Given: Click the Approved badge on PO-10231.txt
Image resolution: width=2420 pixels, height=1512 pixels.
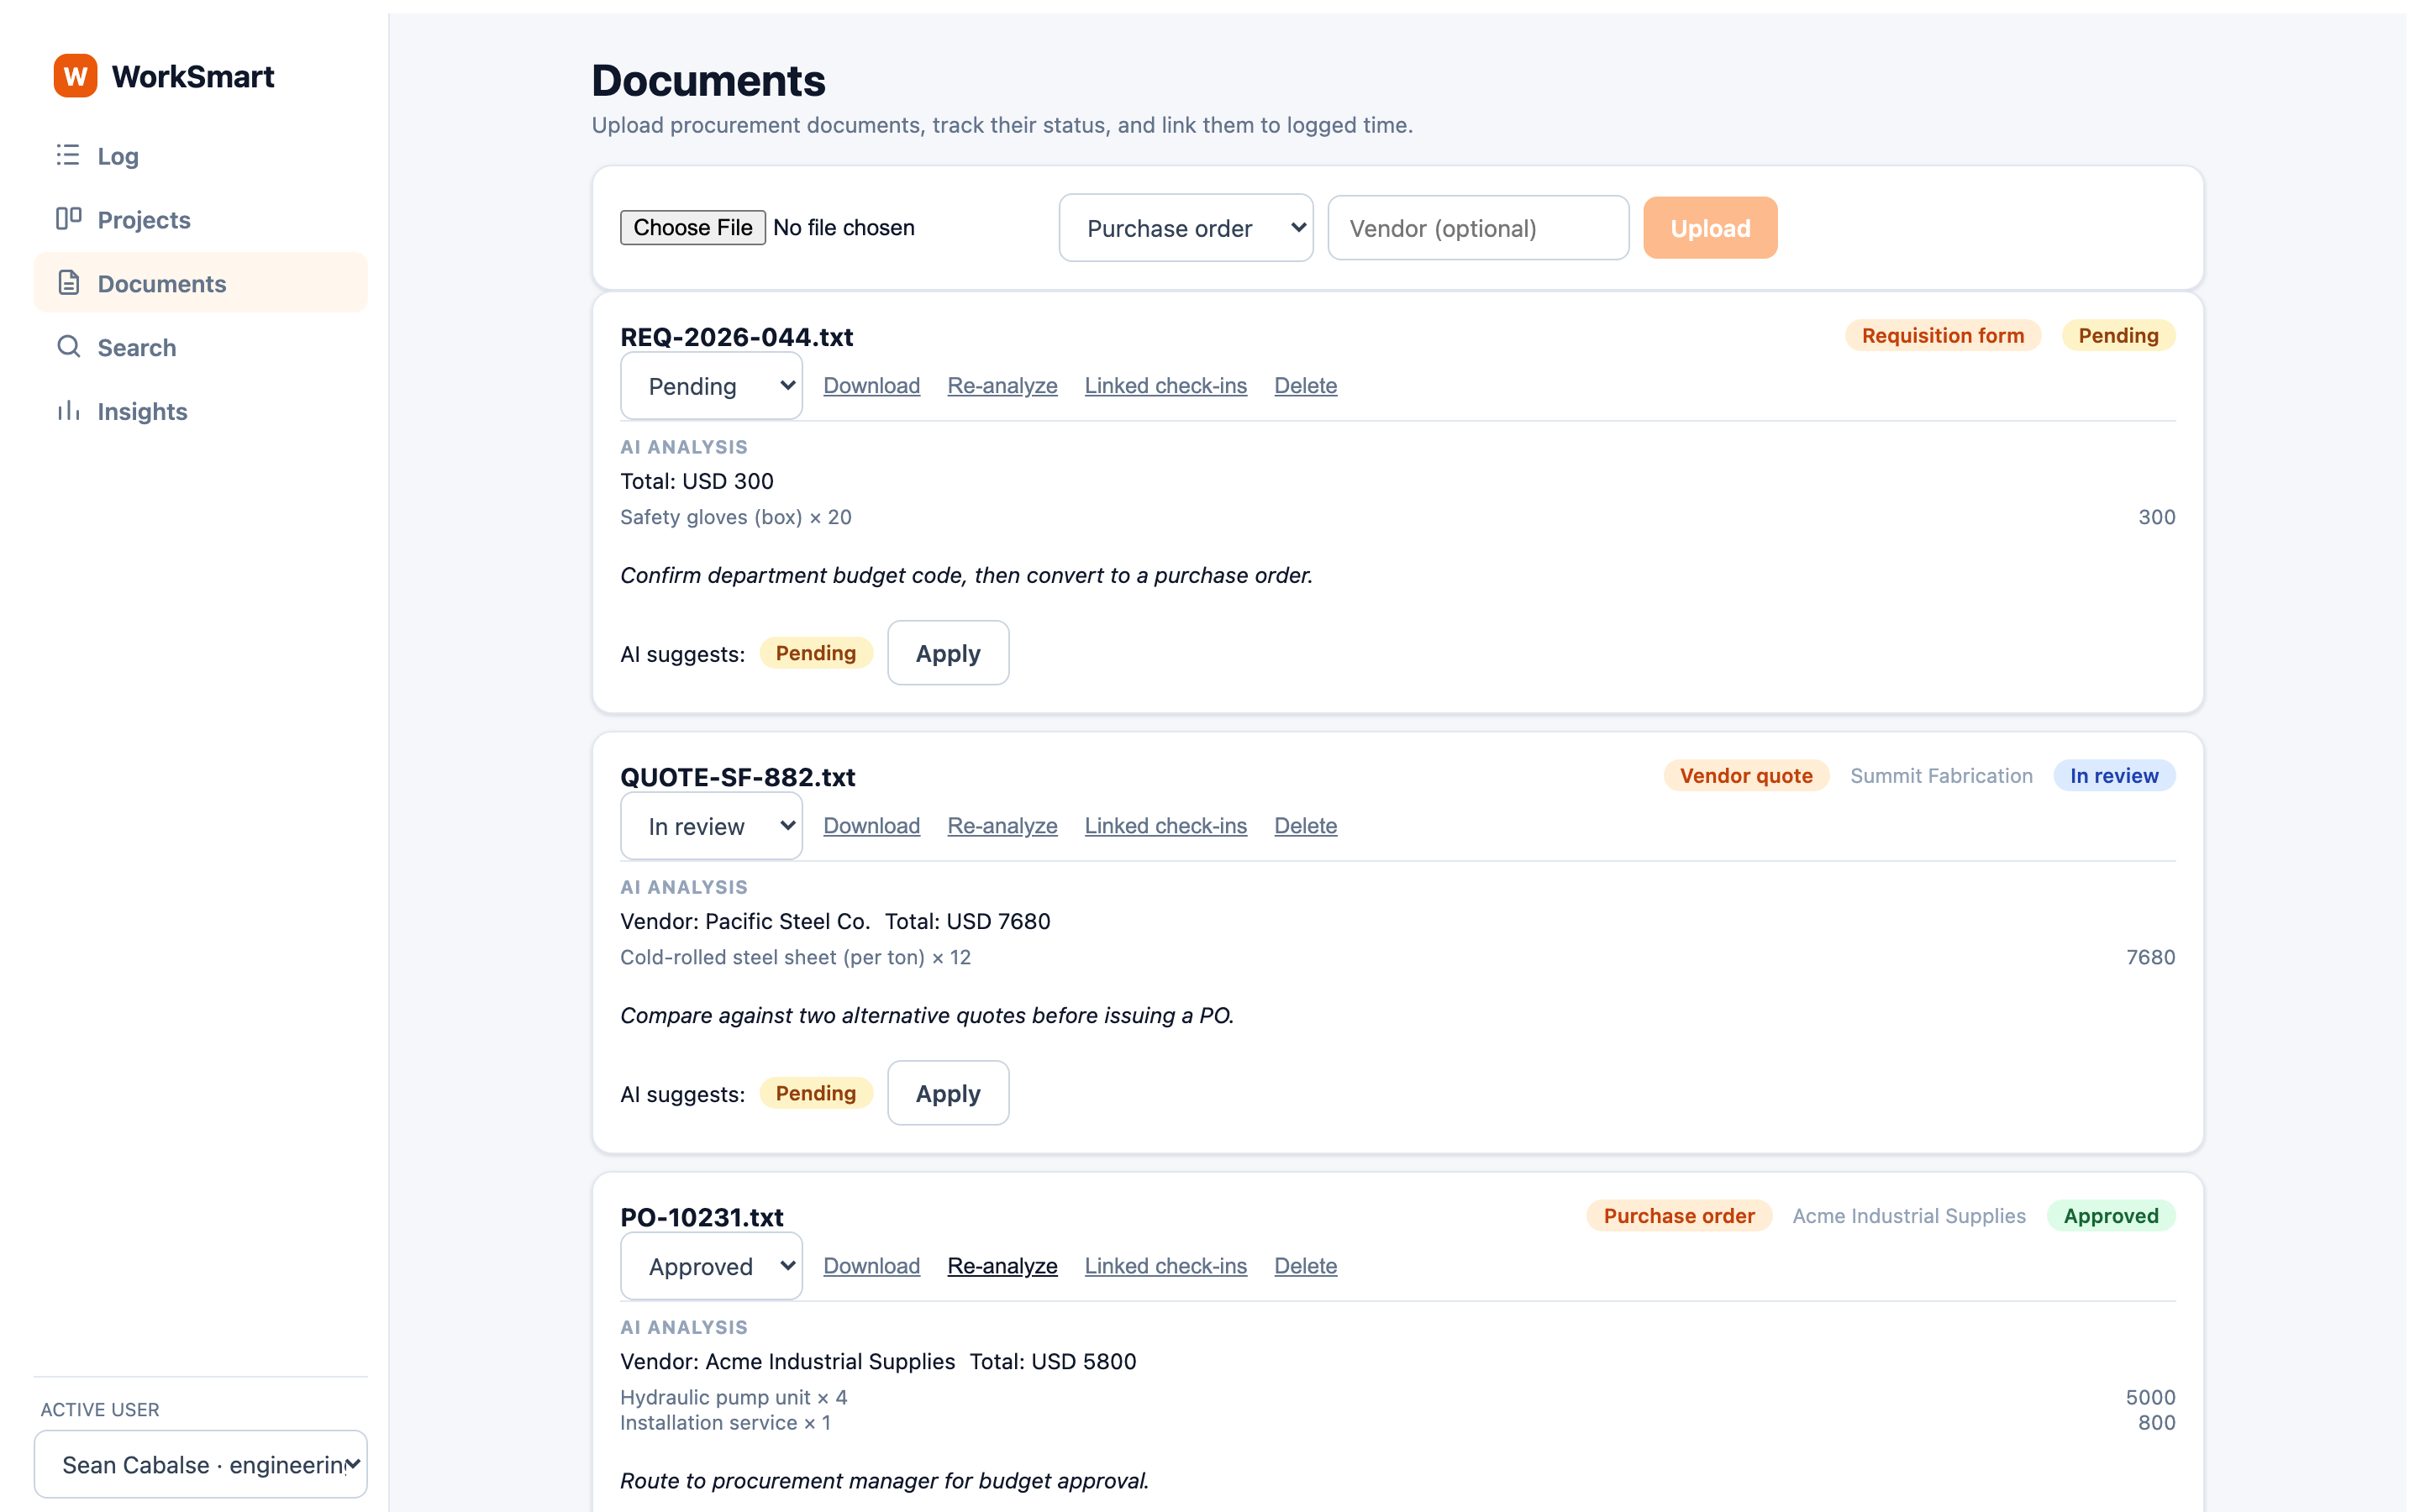Looking at the screenshot, I should [2111, 1216].
